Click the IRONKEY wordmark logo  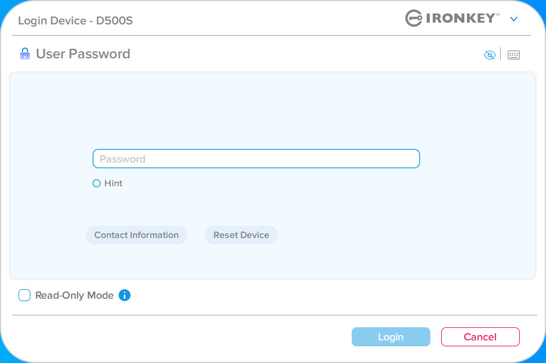[460, 18]
